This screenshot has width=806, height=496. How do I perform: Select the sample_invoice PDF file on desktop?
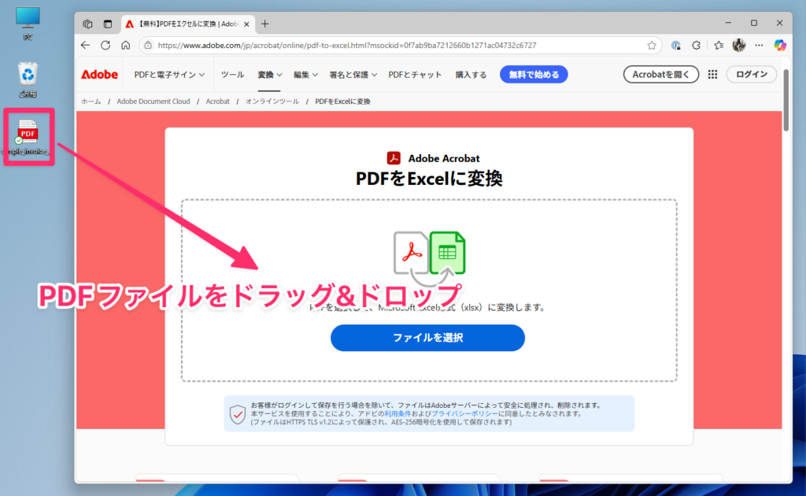(x=28, y=136)
